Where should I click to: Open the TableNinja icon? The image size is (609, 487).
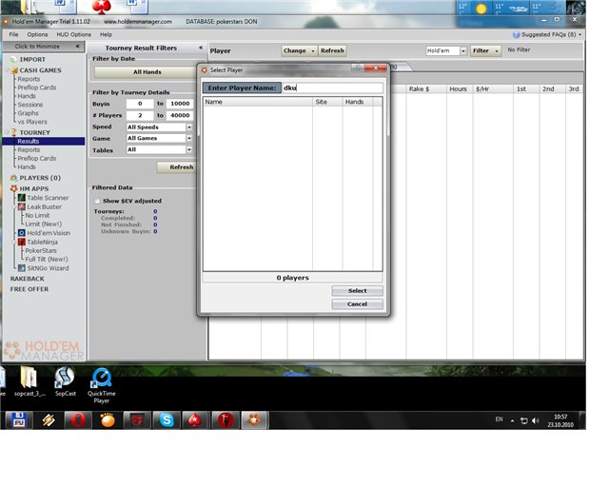click(22, 242)
